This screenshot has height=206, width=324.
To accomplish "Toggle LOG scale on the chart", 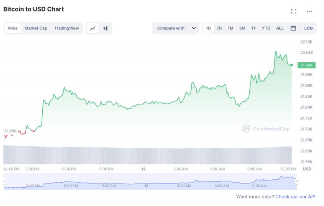I will click(308, 28).
